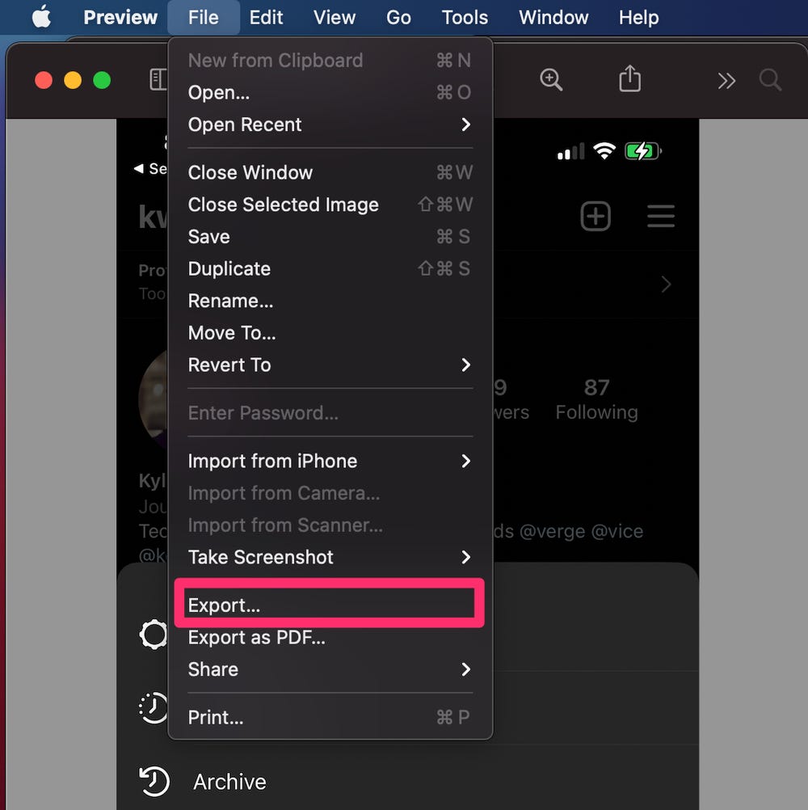Open the toolbar overflow double-chevron
This screenshot has width=808, height=810.
click(x=726, y=81)
